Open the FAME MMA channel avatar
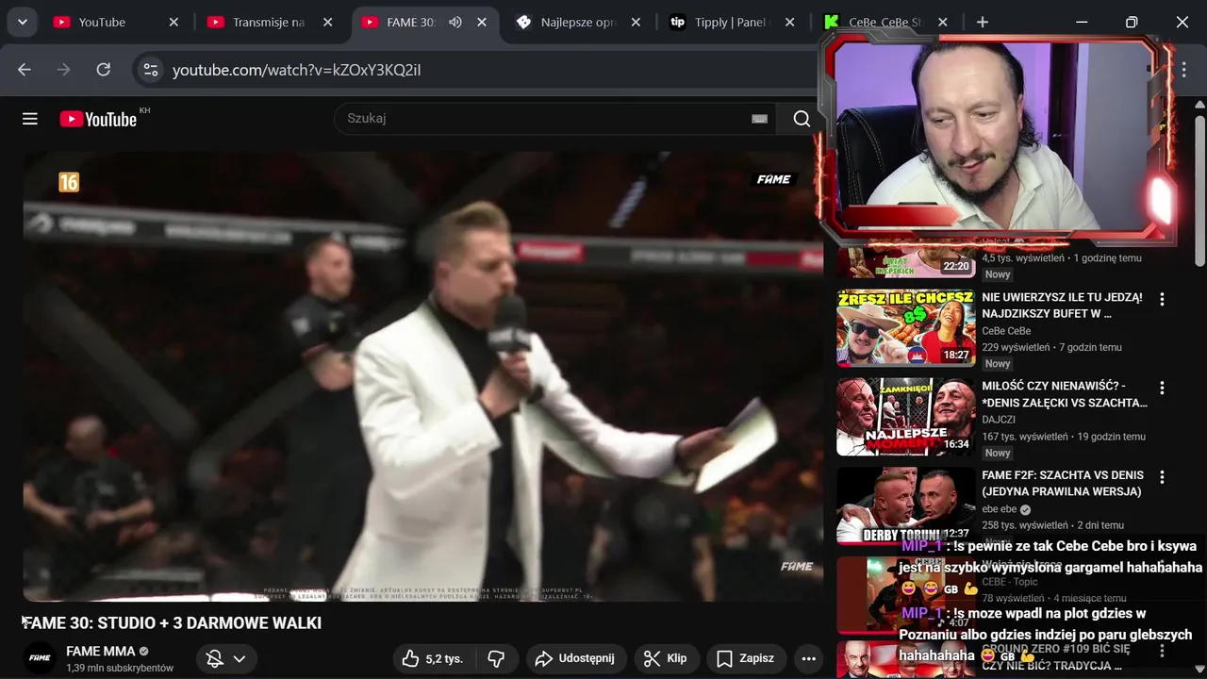Screen dimensions: 1207x679 click(40, 658)
